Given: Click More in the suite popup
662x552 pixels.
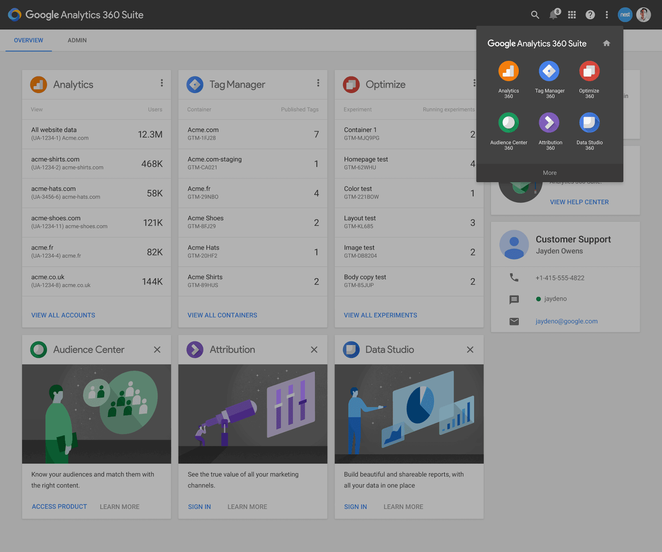Looking at the screenshot, I should click(549, 173).
